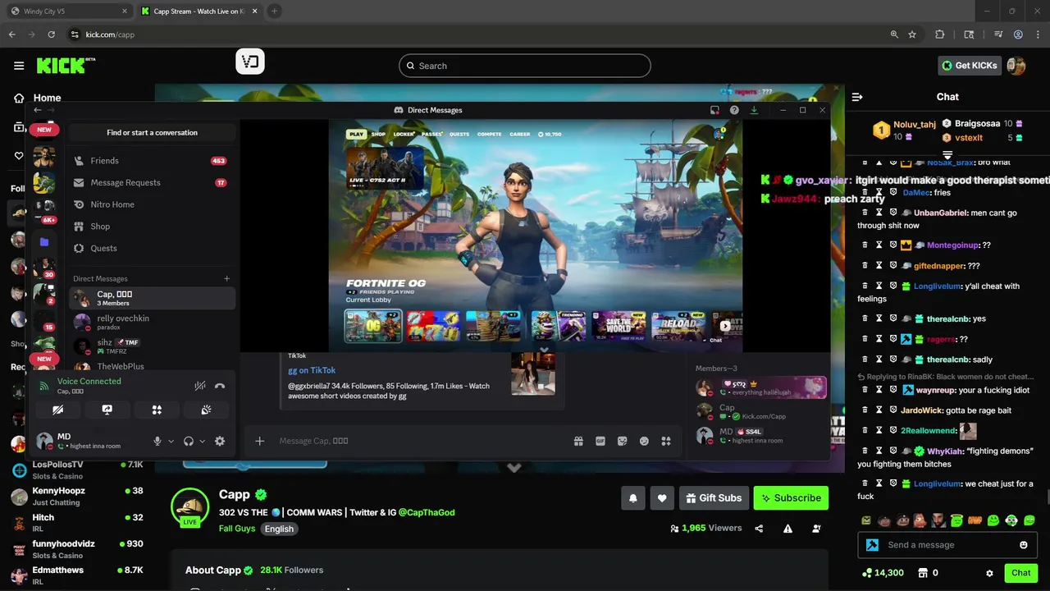Open Discord Quests

[151, 248]
